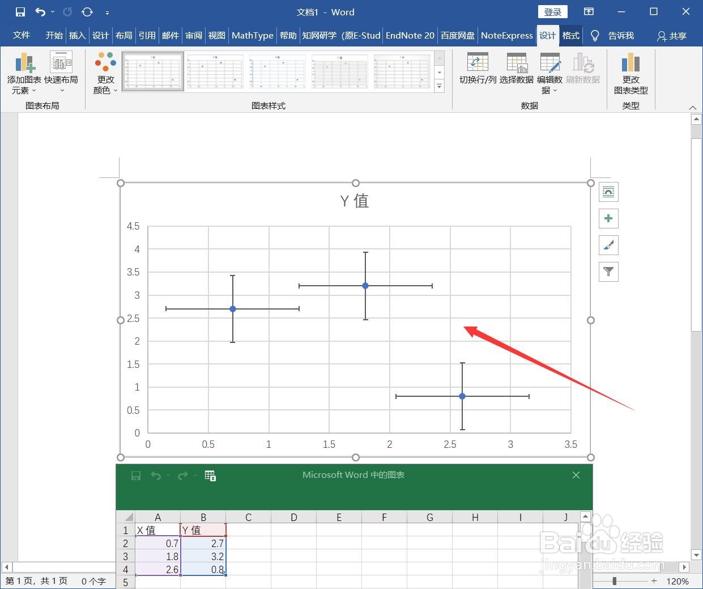The image size is (703, 589).
Task: Undo the last action in Word
Action: click(x=40, y=12)
